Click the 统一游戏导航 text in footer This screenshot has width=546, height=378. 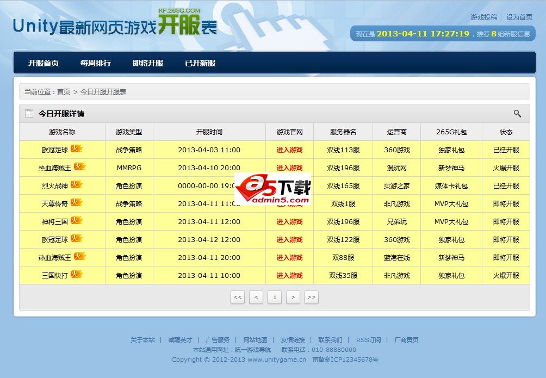(x=253, y=349)
